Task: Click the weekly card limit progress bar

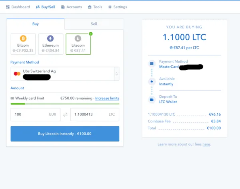Action: pos(65,104)
